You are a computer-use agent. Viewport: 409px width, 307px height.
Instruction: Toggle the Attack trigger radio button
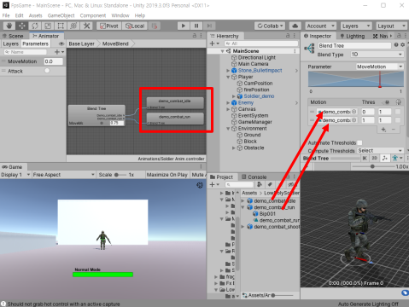tap(47, 71)
